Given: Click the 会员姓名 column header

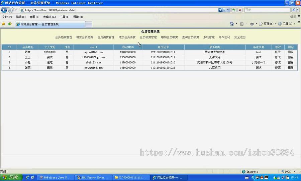Looking at the screenshot, I should pyautogui.click(x=28, y=47).
